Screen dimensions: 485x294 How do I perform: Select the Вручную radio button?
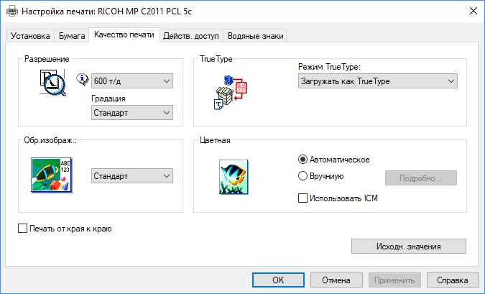[x=302, y=176]
